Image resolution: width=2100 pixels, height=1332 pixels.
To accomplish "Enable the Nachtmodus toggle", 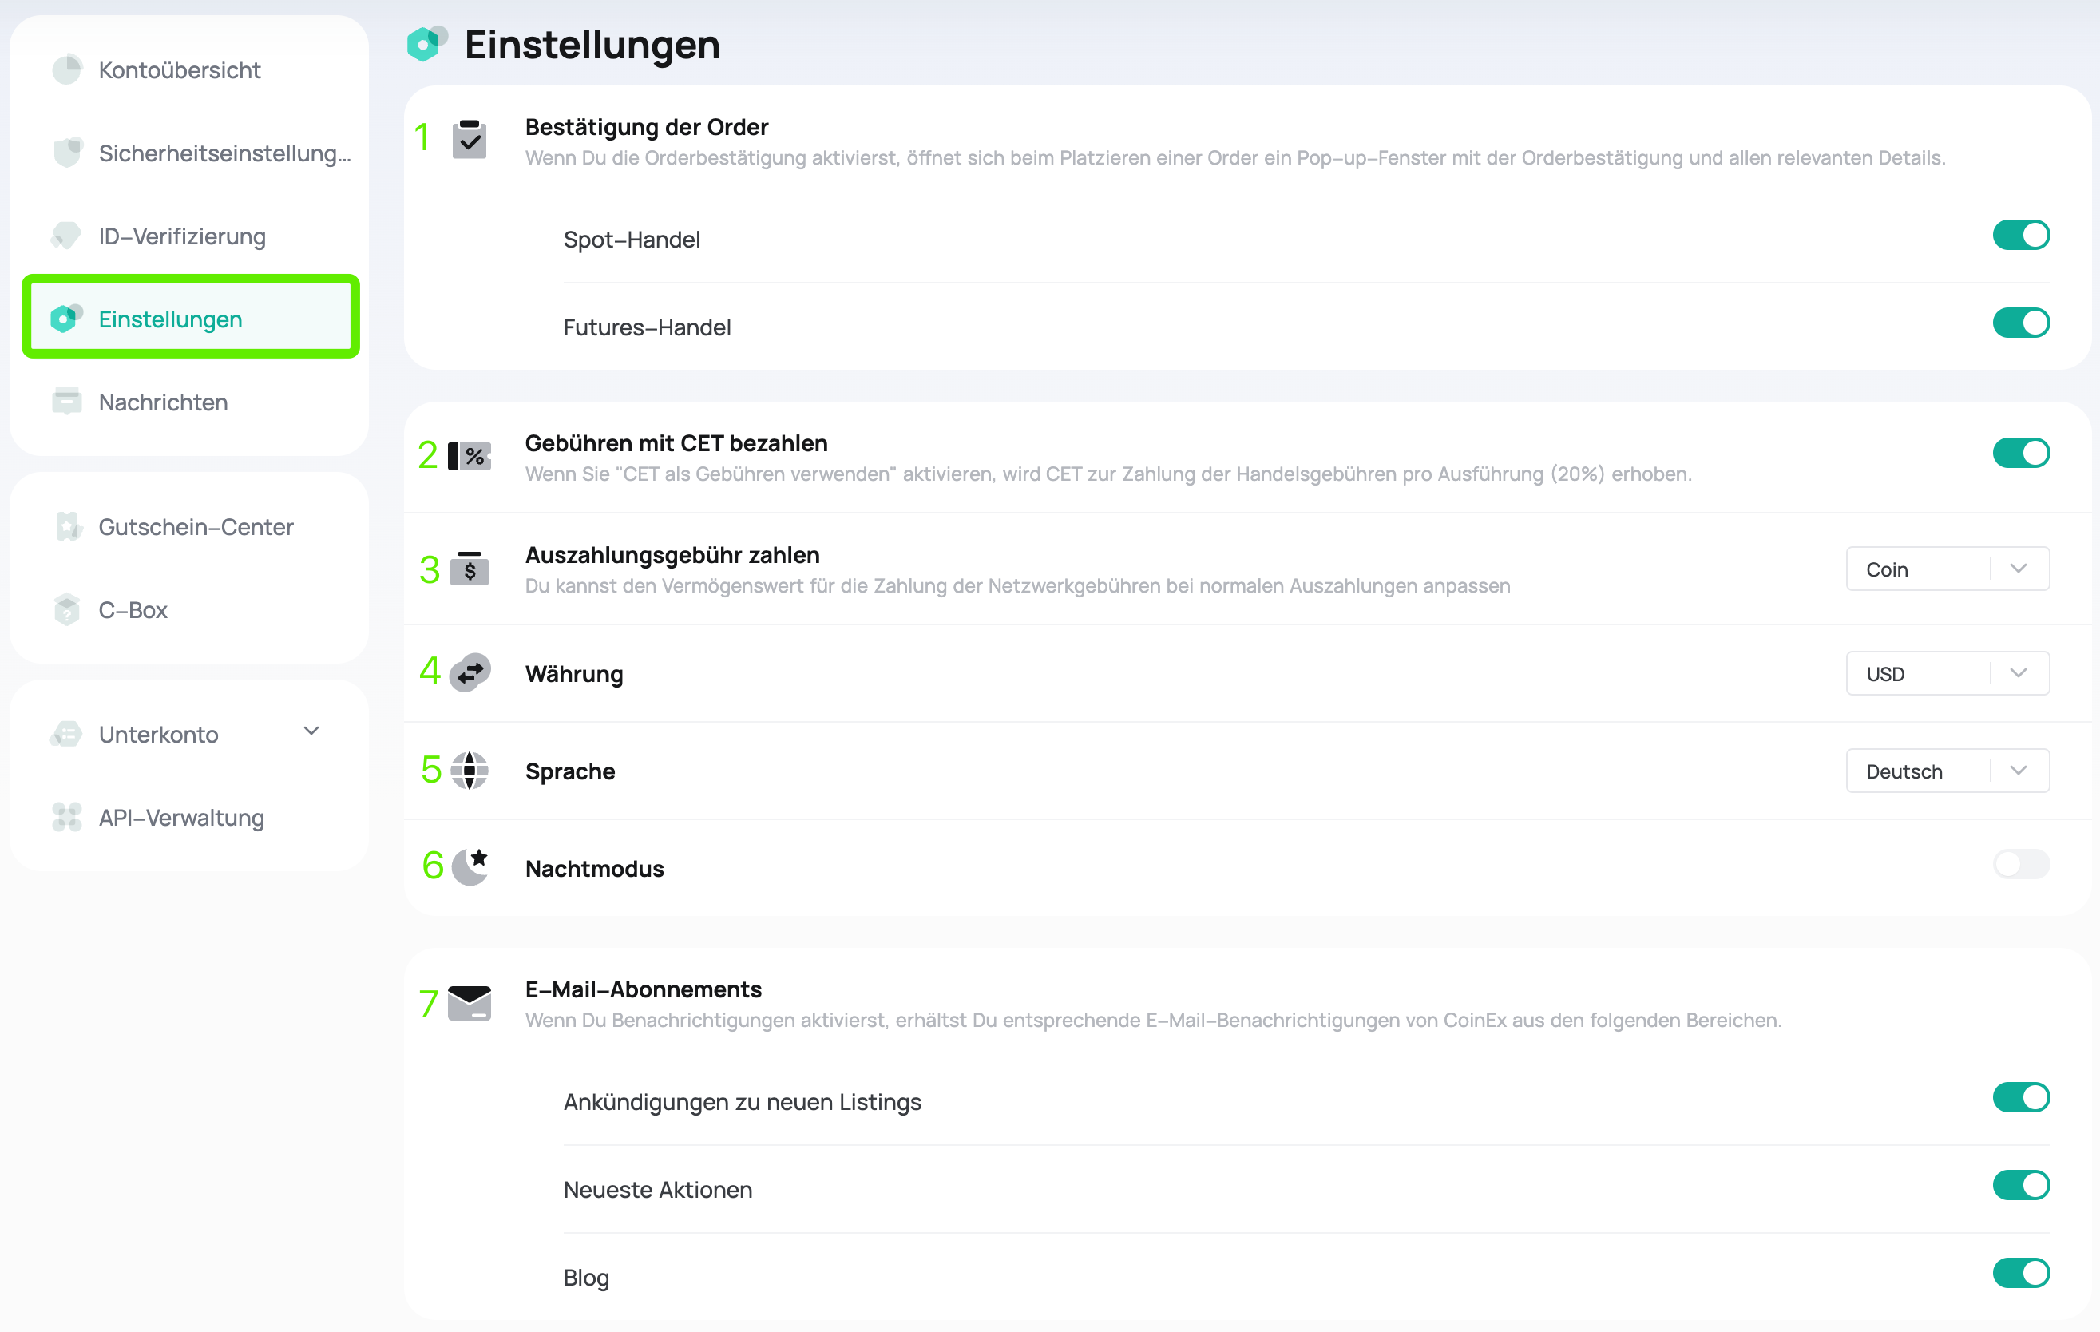I will tap(2021, 863).
